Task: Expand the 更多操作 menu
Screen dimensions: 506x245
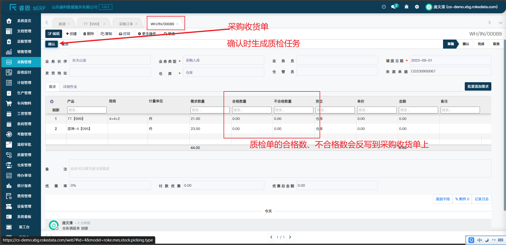Action: click(147, 34)
